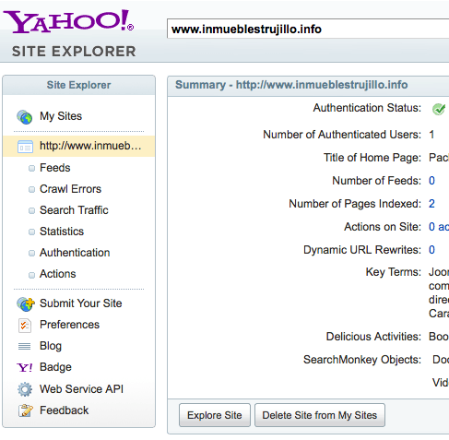This screenshot has height=440, width=449.
Task: Click the Site Explorer sidebar header
Action: coord(78,85)
